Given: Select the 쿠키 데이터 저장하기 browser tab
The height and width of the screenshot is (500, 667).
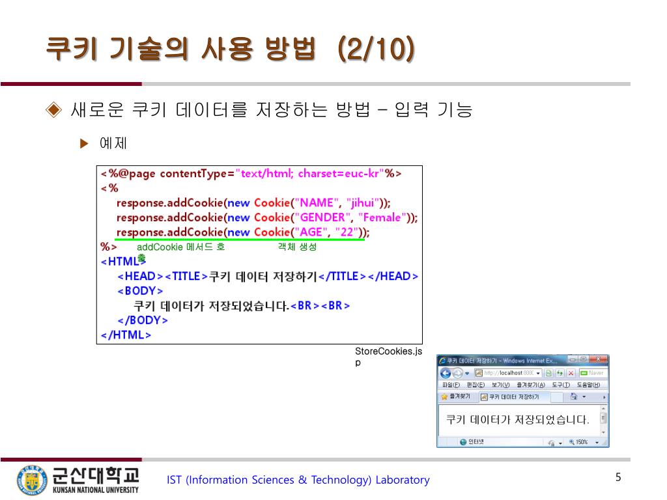Looking at the screenshot, I should [513, 396].
